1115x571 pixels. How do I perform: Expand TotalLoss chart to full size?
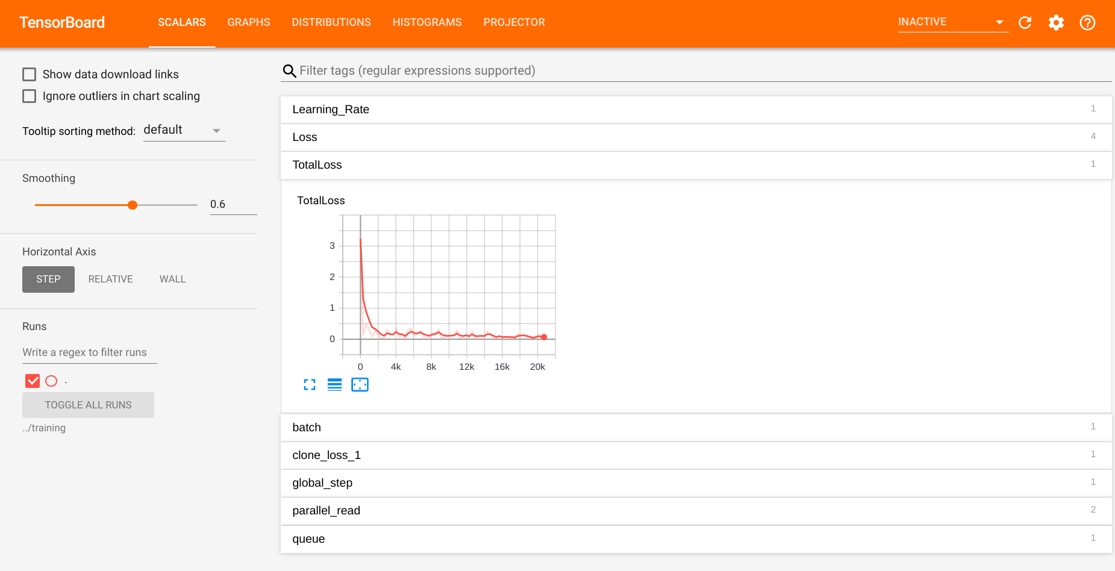310,385
